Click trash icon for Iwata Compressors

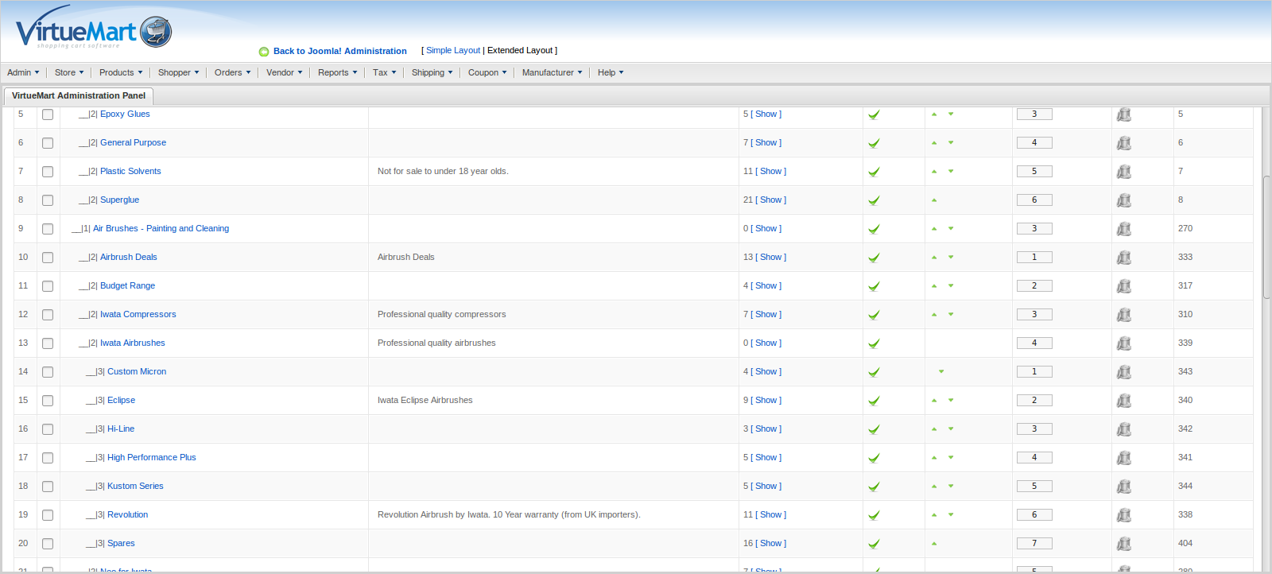pos(1124,315)
